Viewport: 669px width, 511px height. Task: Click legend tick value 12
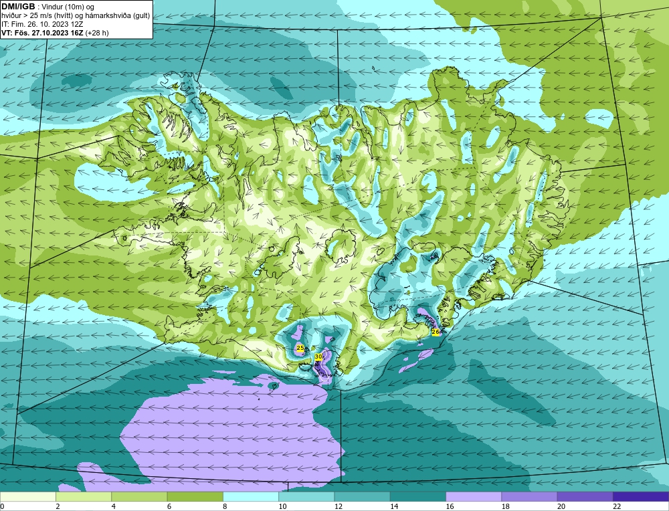click(339, 507)
